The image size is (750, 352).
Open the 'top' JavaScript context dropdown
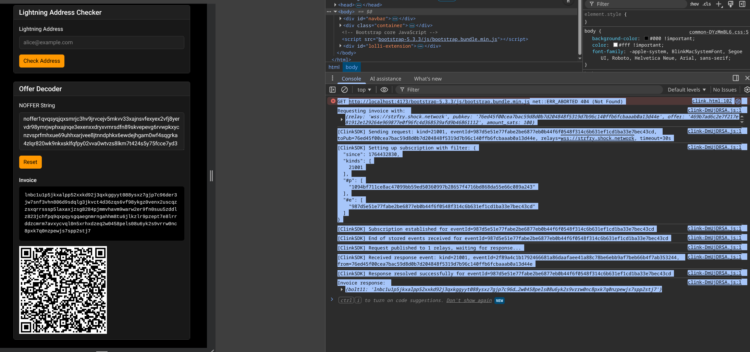tap(364, 90)
